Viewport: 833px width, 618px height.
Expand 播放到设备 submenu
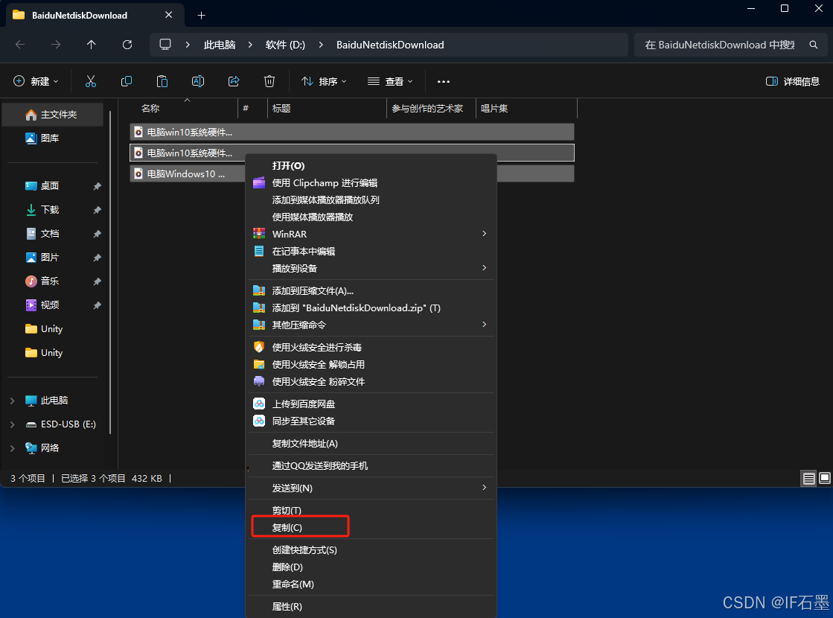coord(484,268)
